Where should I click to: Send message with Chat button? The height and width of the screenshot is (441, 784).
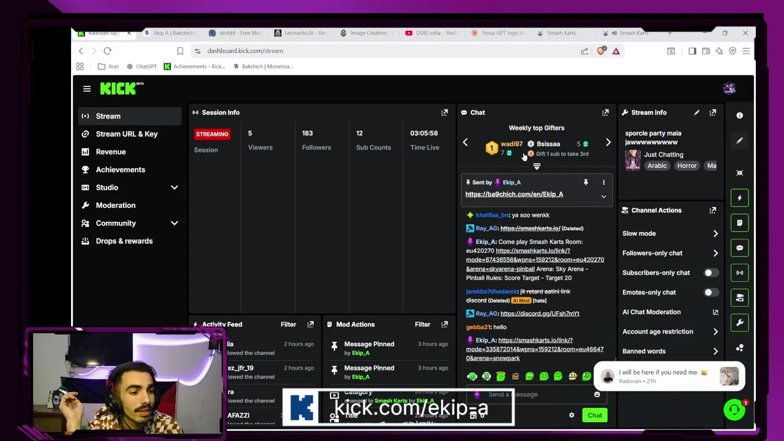(x=595, y=415)
